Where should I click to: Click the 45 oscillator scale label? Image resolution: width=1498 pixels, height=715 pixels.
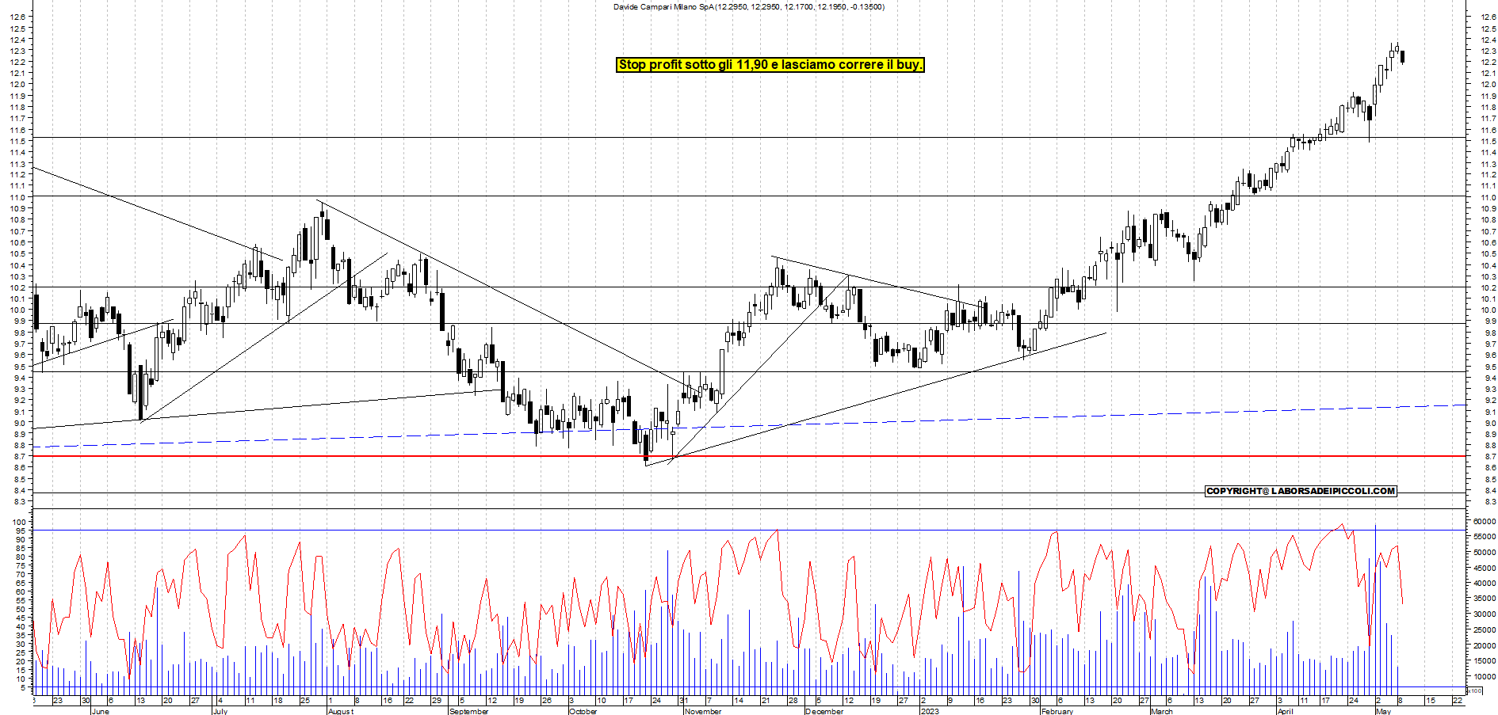pyautogui.click(x=21, y=618)
